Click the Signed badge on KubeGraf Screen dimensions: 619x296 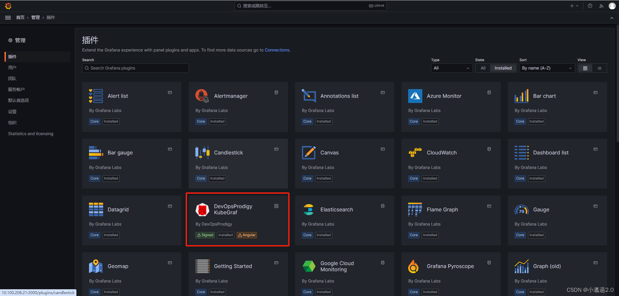[x=205, y=235]
